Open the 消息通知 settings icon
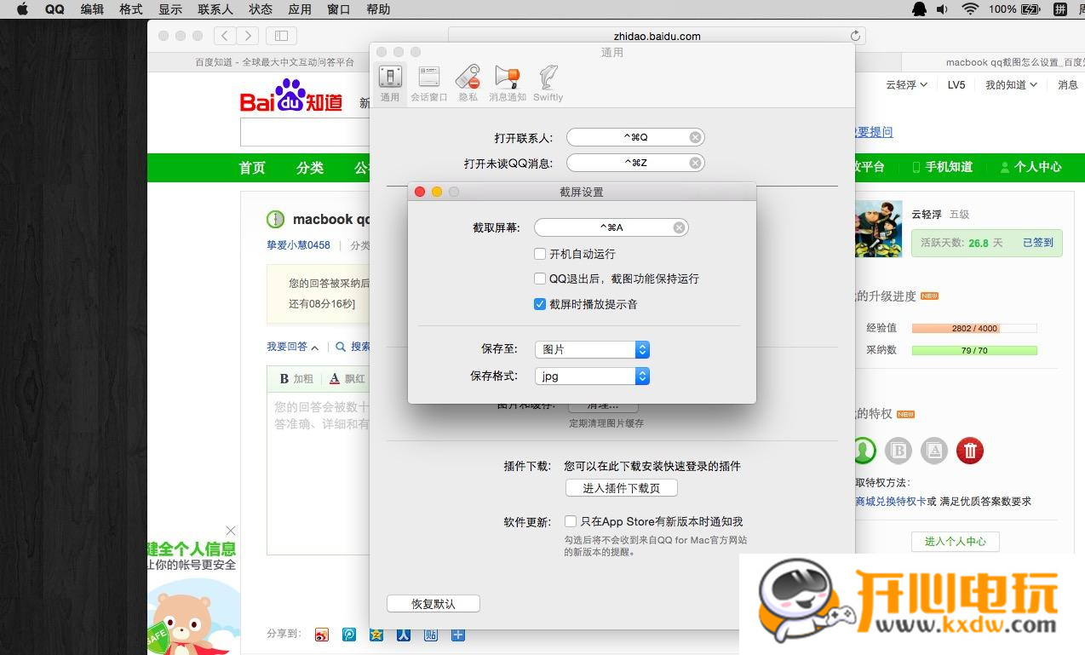 point(508,81)
